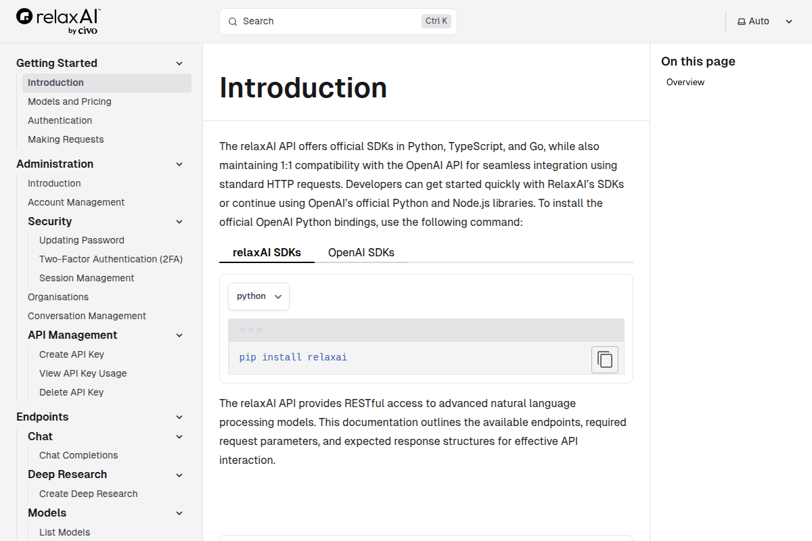Focus the Search input field
Screen dimensions: 812x541
pyautogui.click(x=338, y=22)
